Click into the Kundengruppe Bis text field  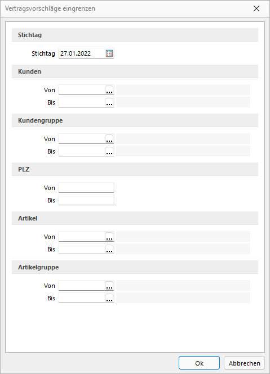pos(82,151)
